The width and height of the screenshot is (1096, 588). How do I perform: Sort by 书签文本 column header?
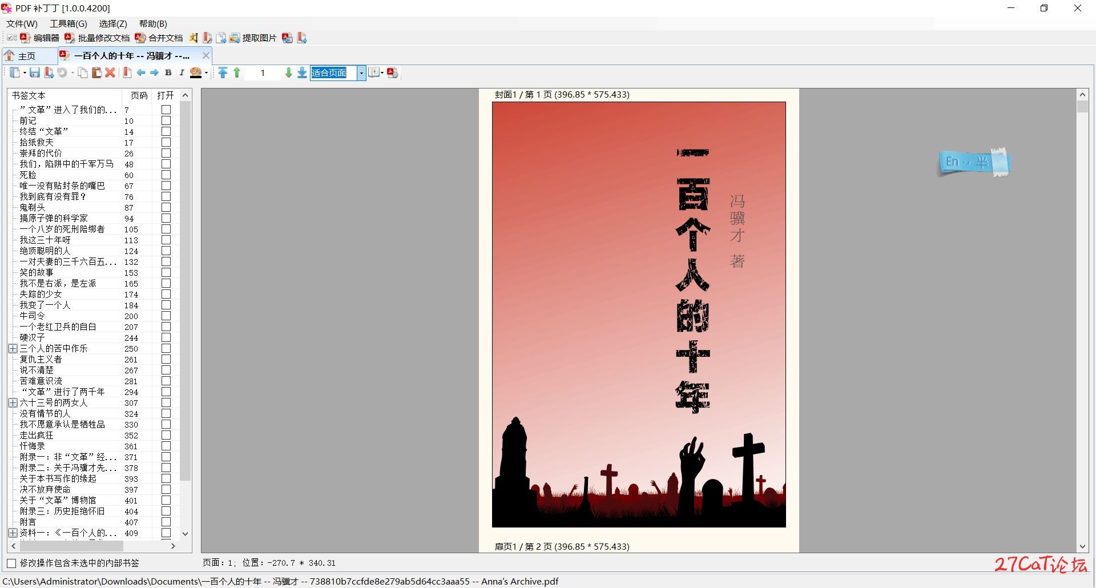pos(65,95)
